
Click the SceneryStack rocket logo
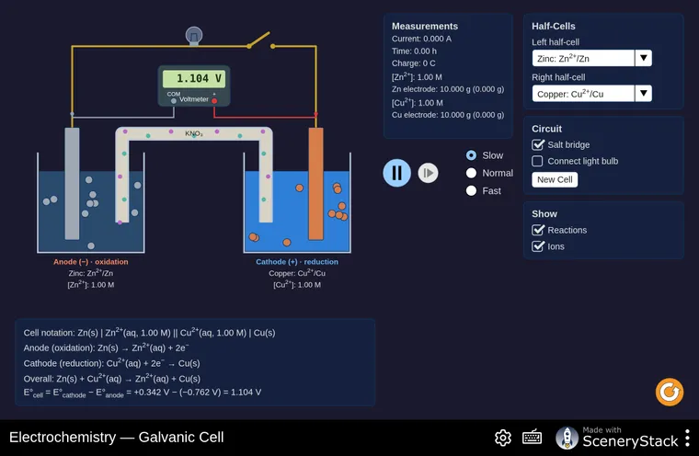click(x=567, y=438)
